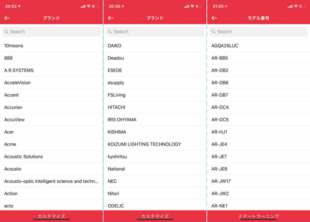
Task: Tap the magnifier icon above 10moons
Action: point(7,32)
